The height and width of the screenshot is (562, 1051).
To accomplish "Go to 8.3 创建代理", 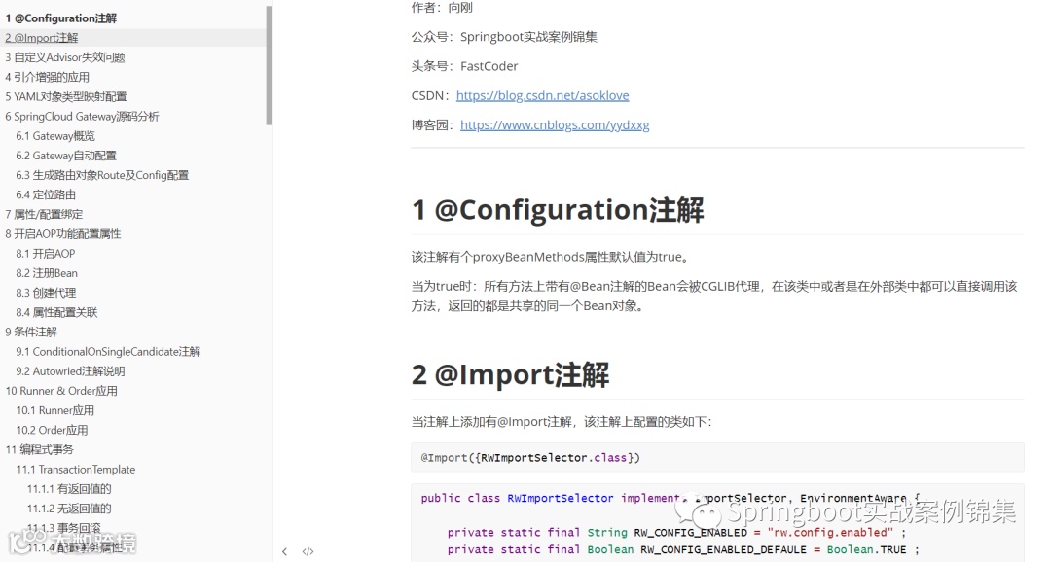I will click(x=46, y=293).
